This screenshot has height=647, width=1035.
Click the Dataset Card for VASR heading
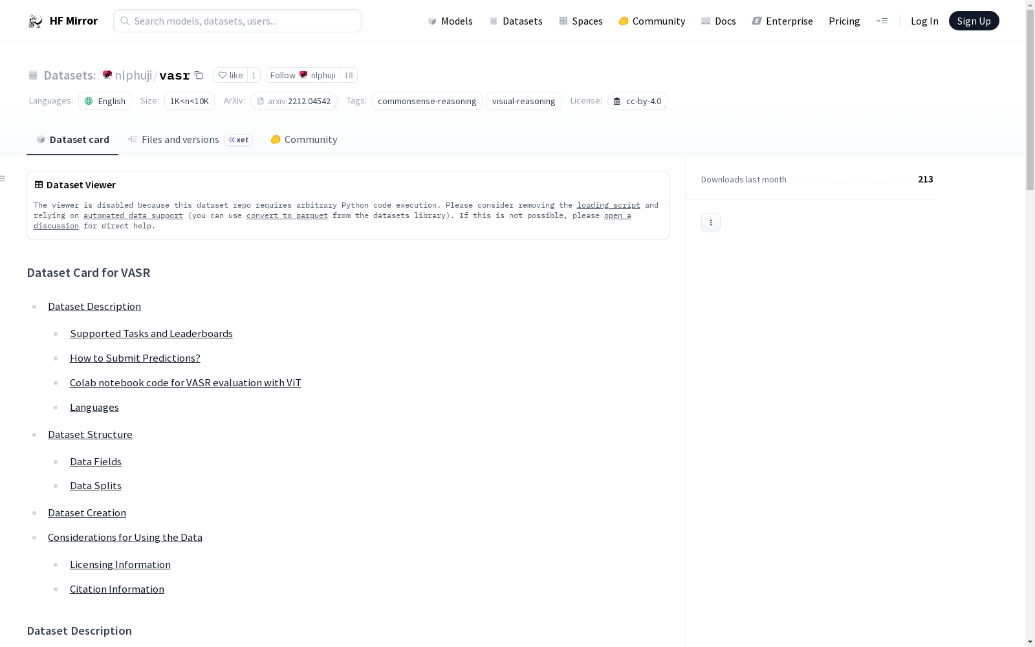tap(89, 272)
